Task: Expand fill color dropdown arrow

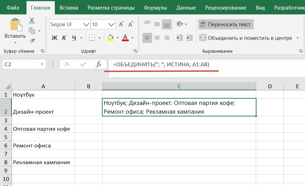Action: pos(118,38)
